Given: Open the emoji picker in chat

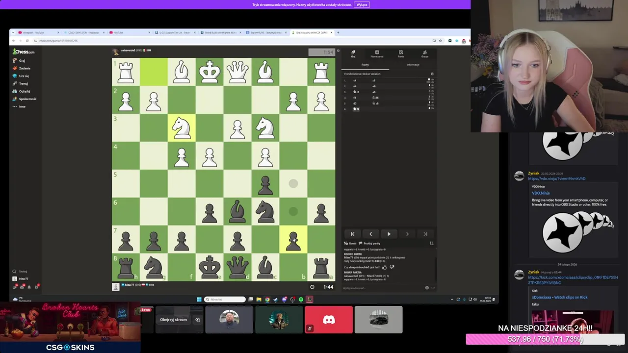Looking at the screenshot, I should point(427,288).
